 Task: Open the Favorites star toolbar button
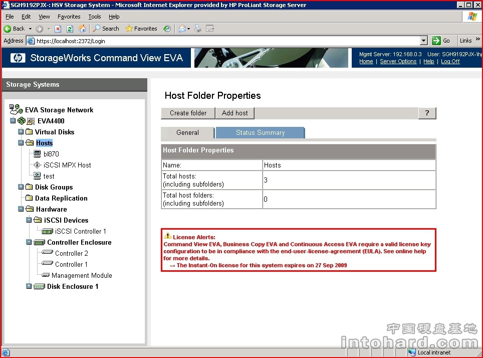(x=141, y=29)
